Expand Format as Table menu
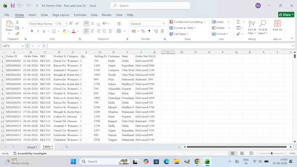 tap(183, 28)
